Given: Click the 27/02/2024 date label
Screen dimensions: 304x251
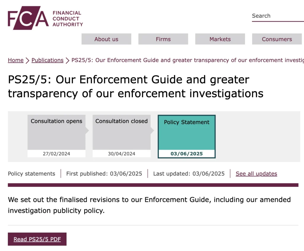Looking at the screenshot, I should click(56, 154).
